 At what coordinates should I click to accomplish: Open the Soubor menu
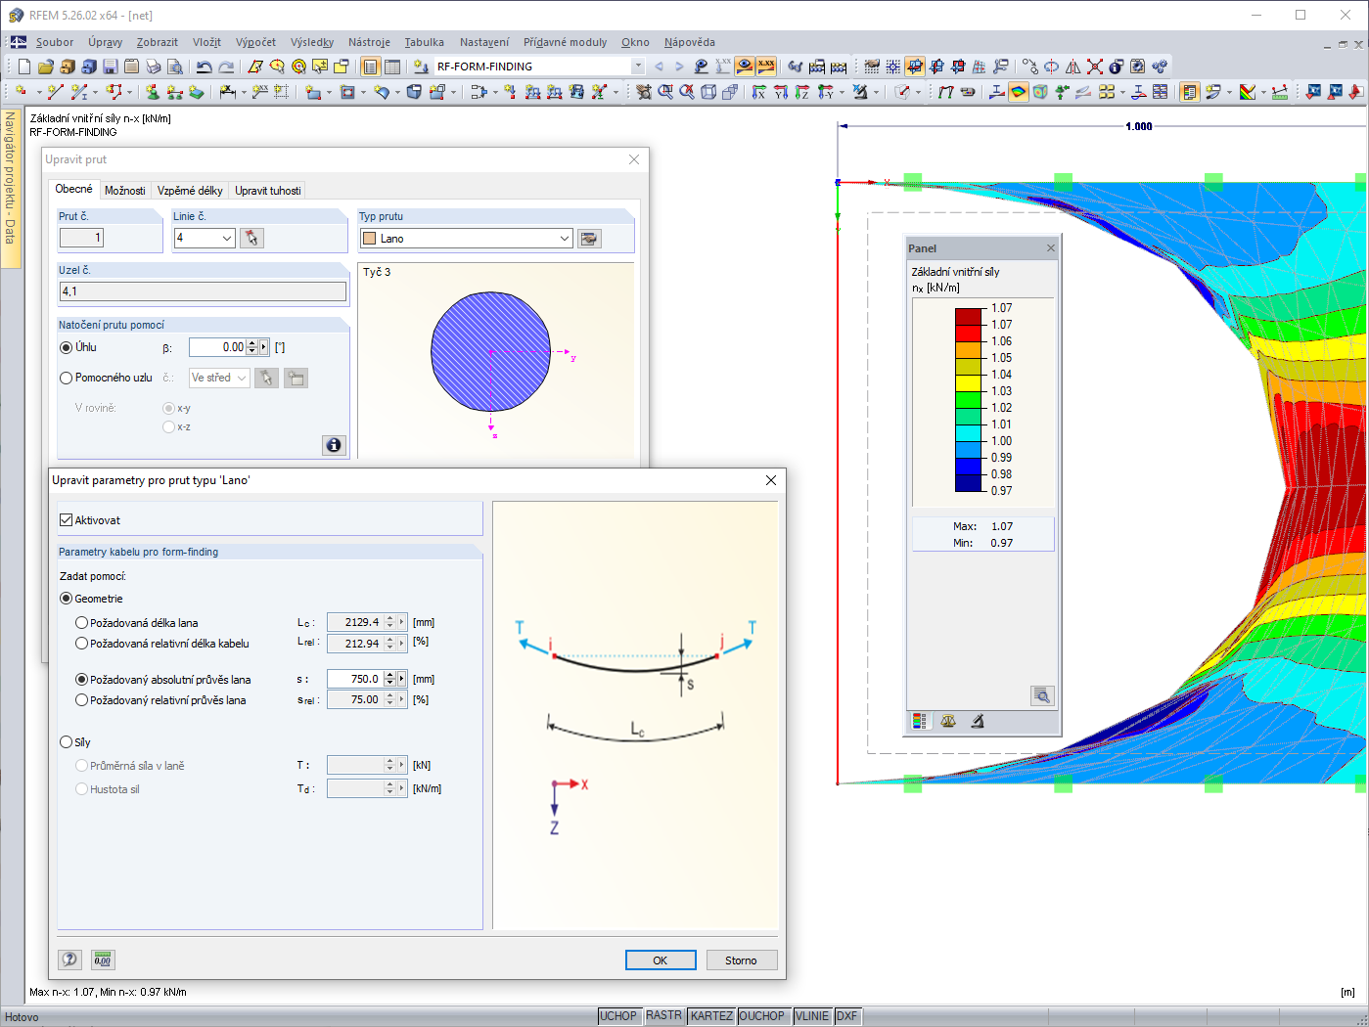point(55,42)
